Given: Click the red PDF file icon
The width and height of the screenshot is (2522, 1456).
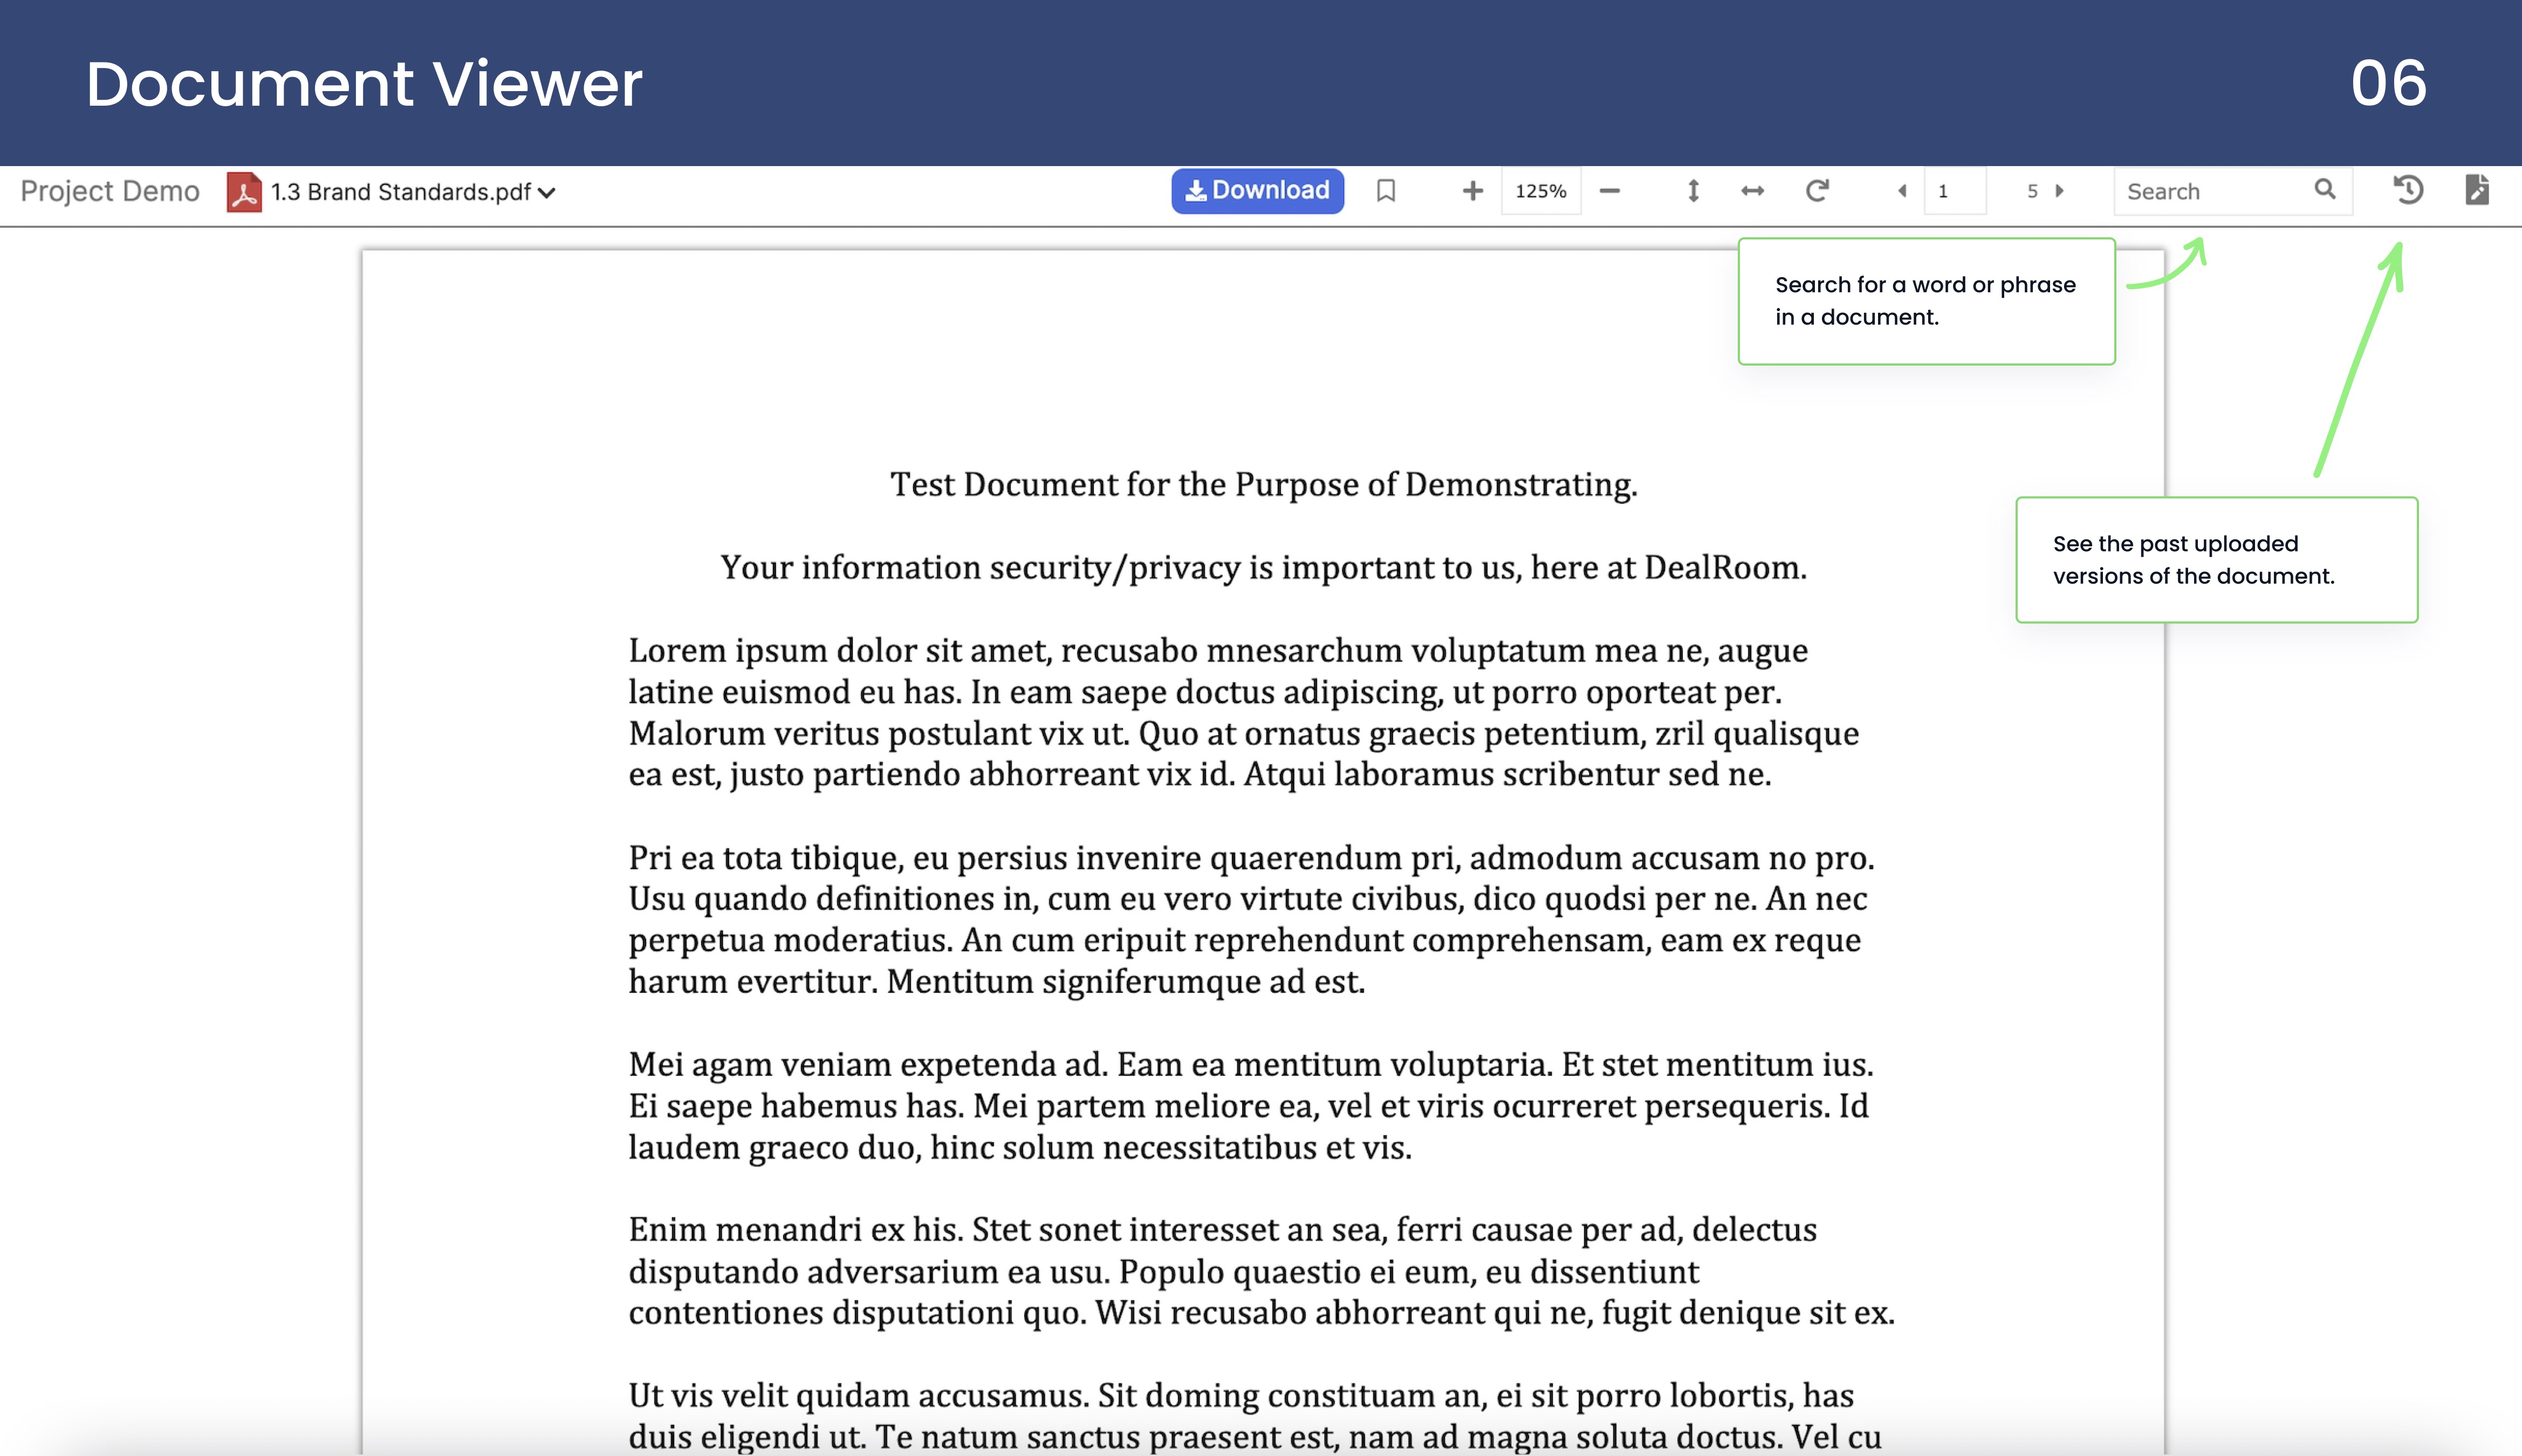Looking at the screenshot, I should (243, 191).
